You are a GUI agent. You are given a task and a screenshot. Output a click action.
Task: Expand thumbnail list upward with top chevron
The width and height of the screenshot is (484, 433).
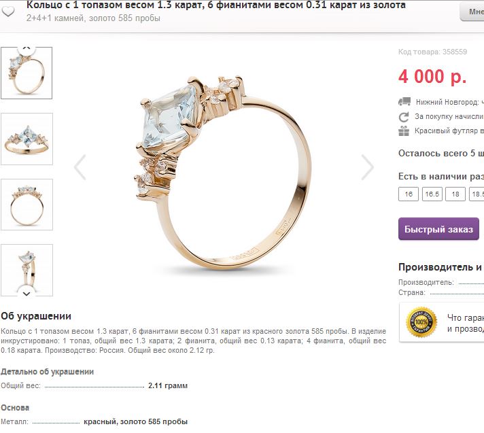point(27,48)
